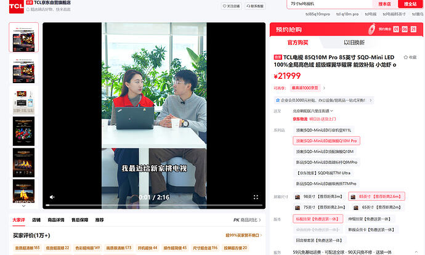Image resolution: width=425 pixels, height=255 pixels.
Task: Filter reviews by 音质超清晰 183
Action: (27, 248)
